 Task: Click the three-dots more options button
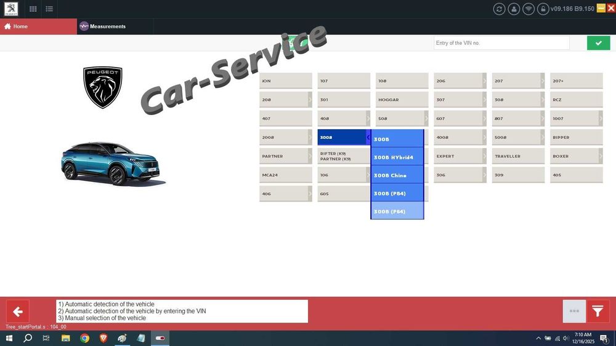[574, 312]
